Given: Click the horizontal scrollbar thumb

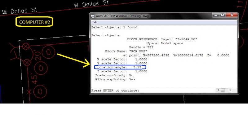Looking at the screenshot, I should pyautogui.click(x=223, y=90).
